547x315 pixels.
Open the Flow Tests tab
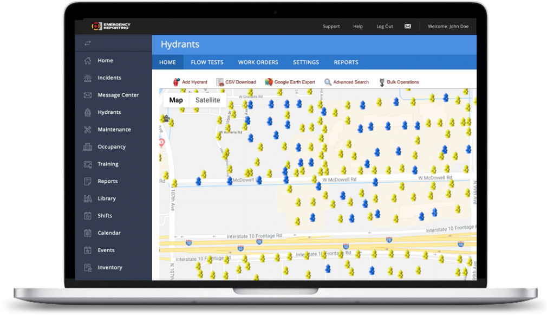point(207,62)
